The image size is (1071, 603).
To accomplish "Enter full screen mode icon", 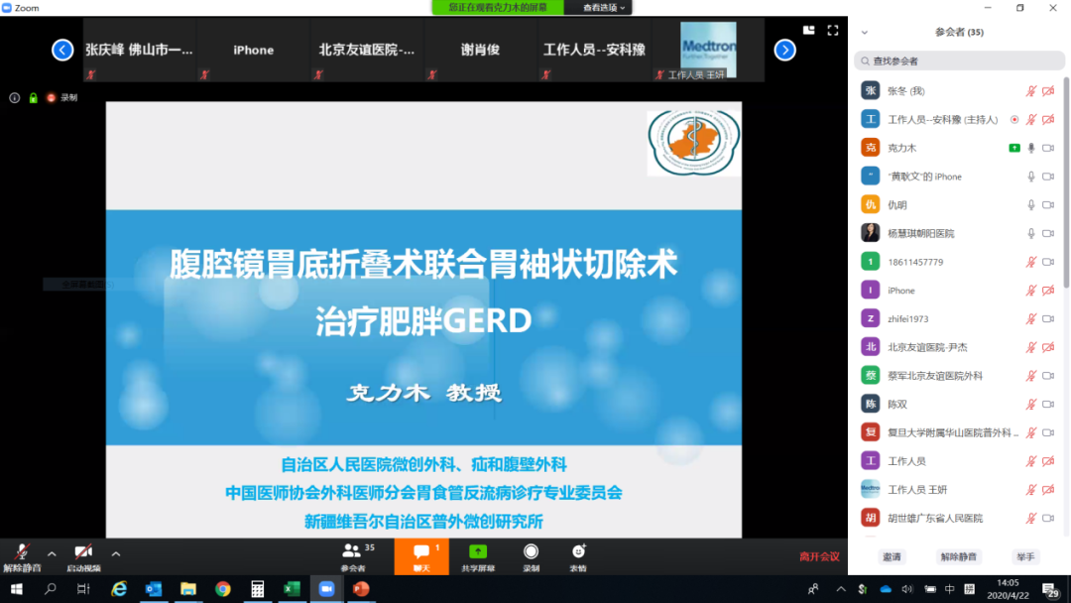I will [833, 31].
